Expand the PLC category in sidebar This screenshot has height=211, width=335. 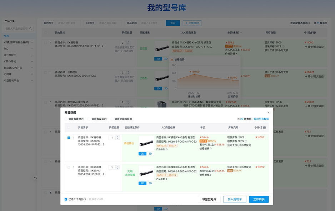tap(32, 48)
